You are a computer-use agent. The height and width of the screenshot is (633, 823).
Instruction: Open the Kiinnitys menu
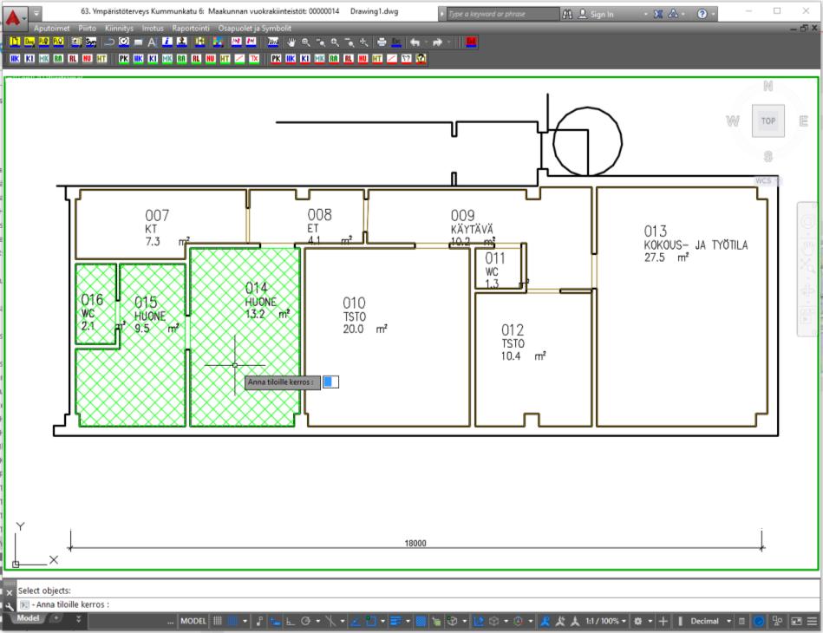[119, 29]
